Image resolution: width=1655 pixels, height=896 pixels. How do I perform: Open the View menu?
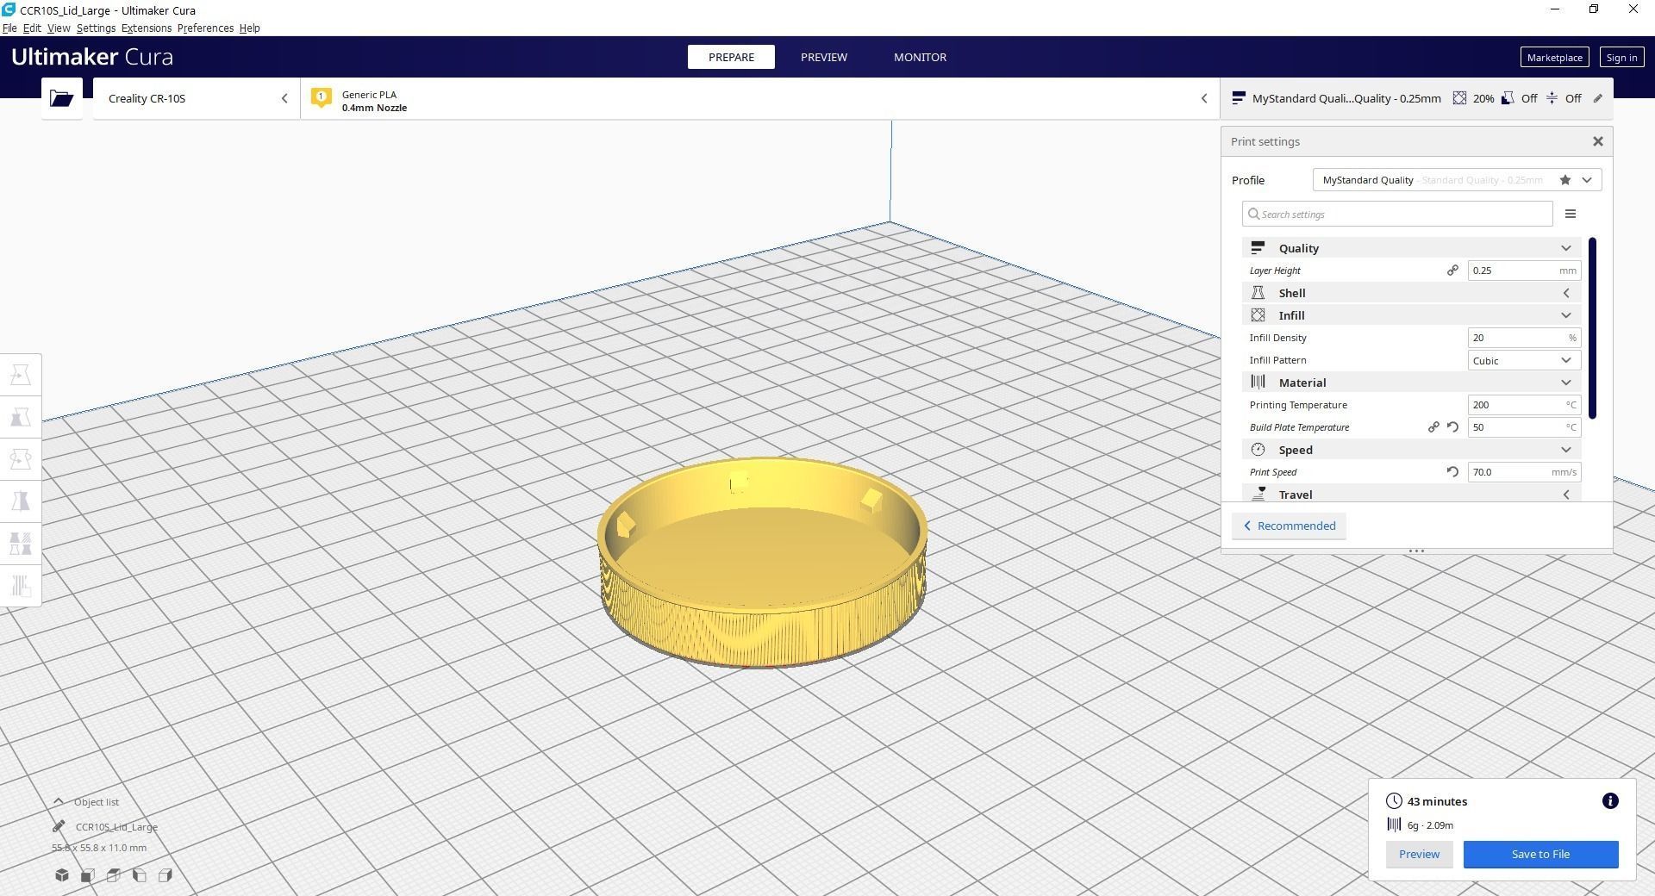click(59, 28)
